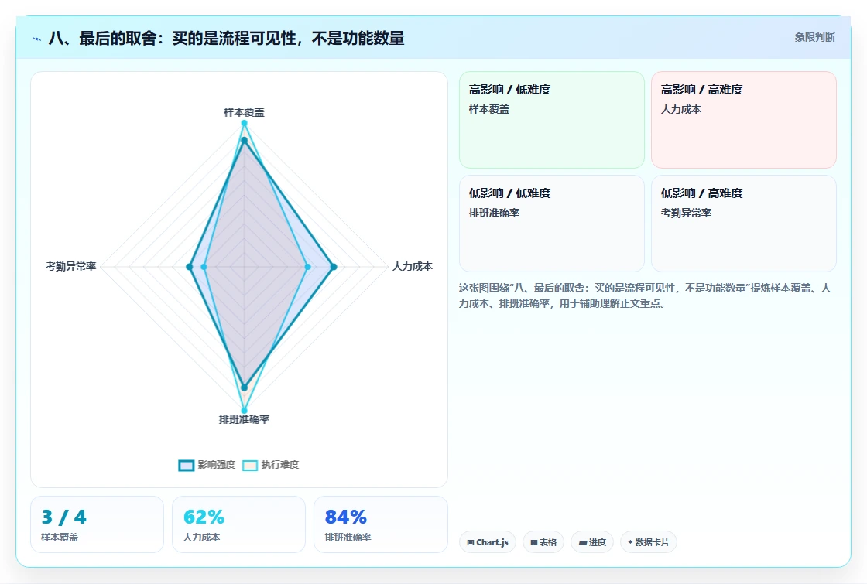Click the description paragraph starting 这张图围绕
Viewport: 867px width, 584px height.
point(645,295)
